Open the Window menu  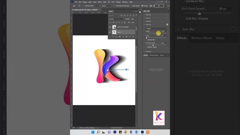point(125,2)
